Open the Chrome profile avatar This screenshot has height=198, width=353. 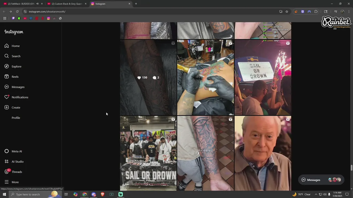point(342,12)
